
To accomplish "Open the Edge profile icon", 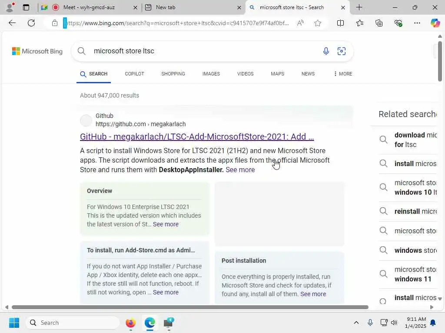I will (10, 7).
